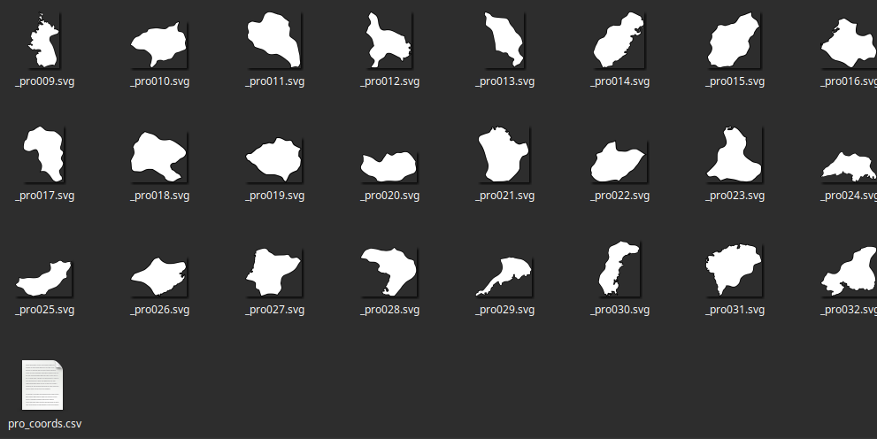The width and height of the screenshot is (877, 439).
Task: Click the "_pro017.svg" file name label
Action: (44, 196)
